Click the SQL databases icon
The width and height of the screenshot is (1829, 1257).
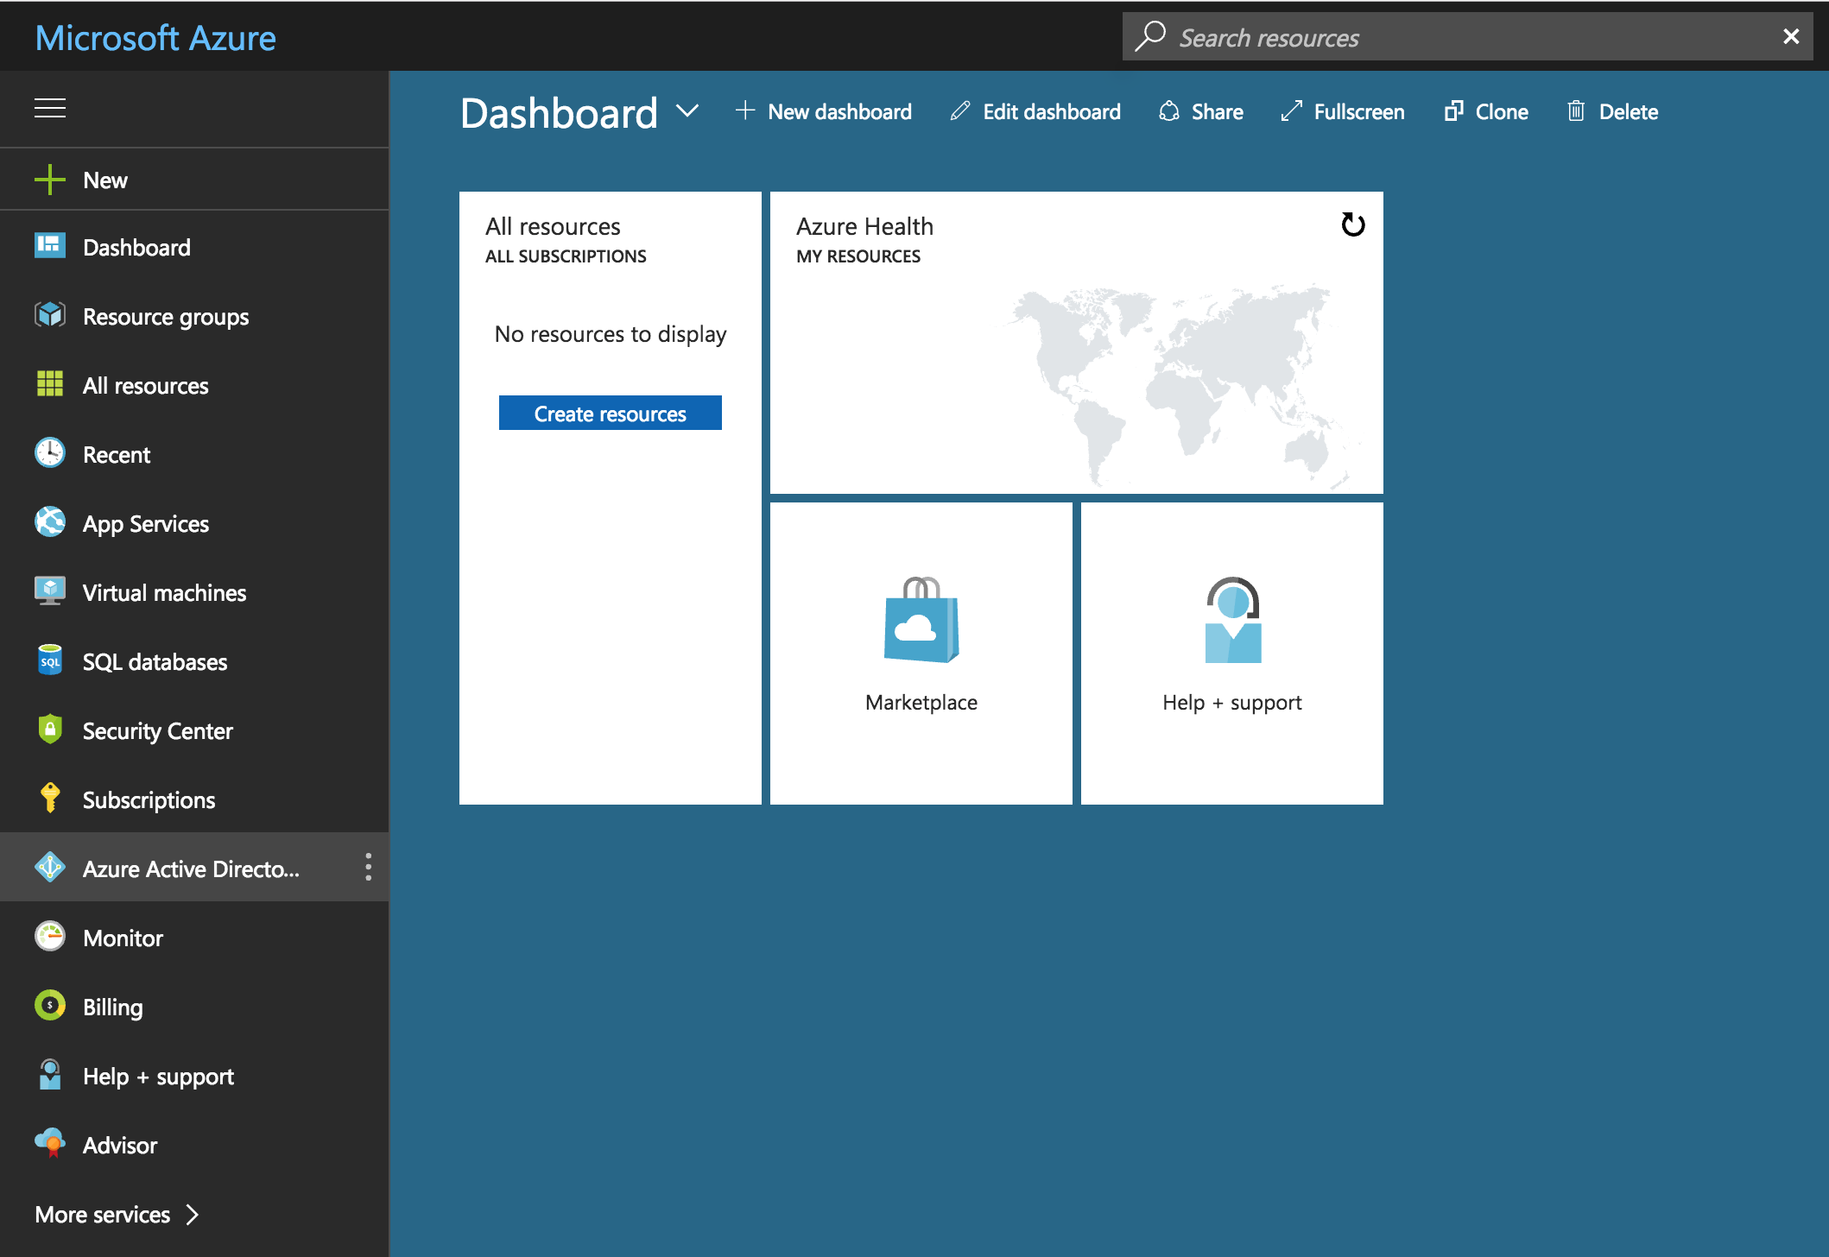(x=50, y=660)
